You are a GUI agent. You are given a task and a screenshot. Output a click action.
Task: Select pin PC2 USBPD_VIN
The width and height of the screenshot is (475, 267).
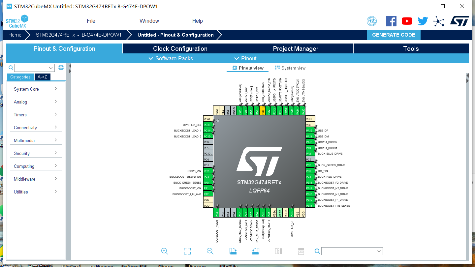[x=208, y=171]
